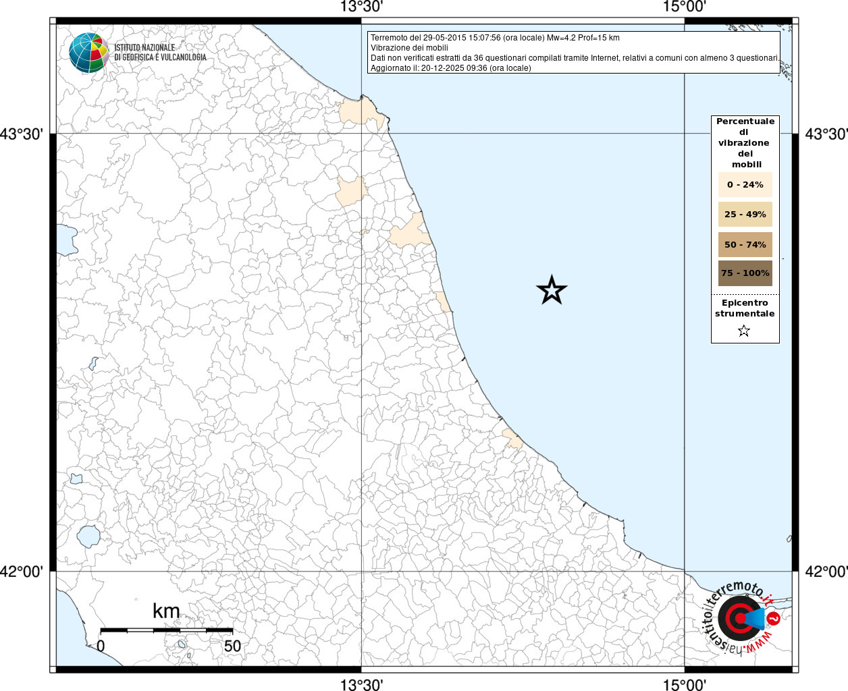Select the 0 - 24% legend swatch
Screen dimensions: 848x691
745,184
